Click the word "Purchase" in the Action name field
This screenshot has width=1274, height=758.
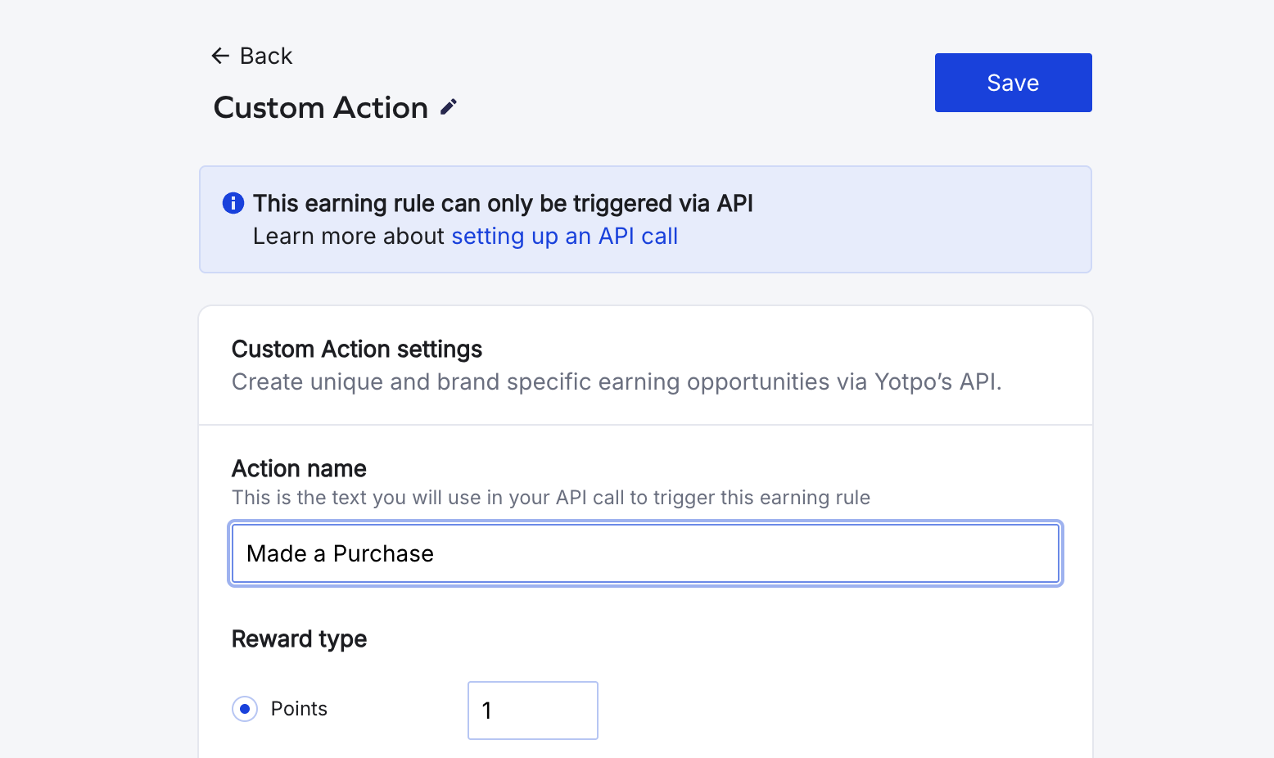point(383,554)
